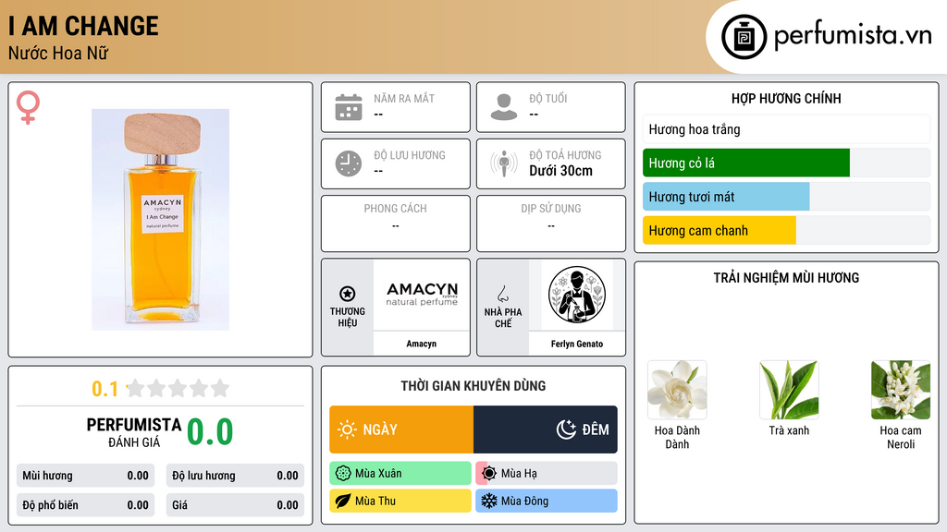Image resolution: width=947 pixels, height=532 pixels.
Task: Click the Trà xanh caption
Action: [x=789, y=430]
